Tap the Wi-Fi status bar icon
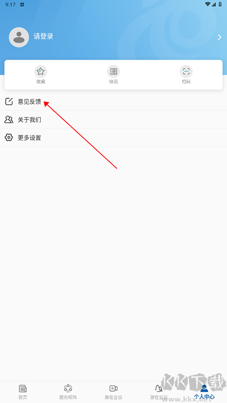227x403 pixels. pos(208,5)
